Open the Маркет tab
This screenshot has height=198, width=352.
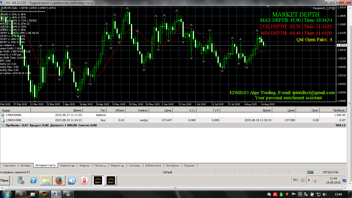click(x=117, y=166)
